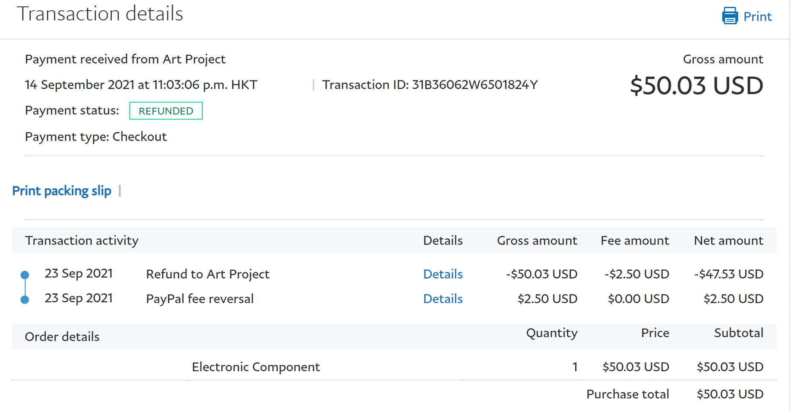Click the printer icon
Image resolution: width=791 pixels, height=410 pixels.
730,16
